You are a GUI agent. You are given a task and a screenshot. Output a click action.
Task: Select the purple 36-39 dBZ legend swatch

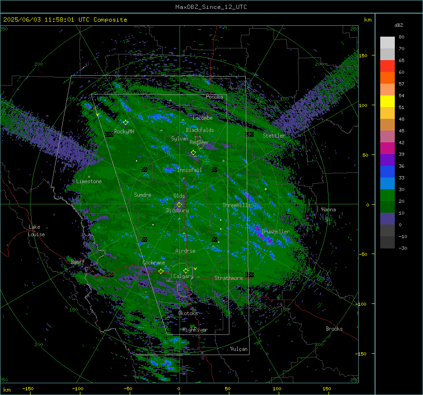(x=387, y=160)
